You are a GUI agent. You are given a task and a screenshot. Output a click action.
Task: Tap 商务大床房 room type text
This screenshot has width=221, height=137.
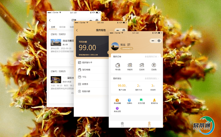67,82
